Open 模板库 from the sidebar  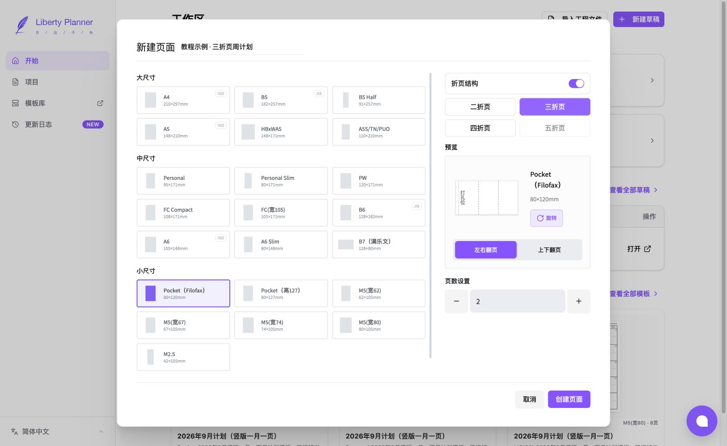tap(57, 103)
